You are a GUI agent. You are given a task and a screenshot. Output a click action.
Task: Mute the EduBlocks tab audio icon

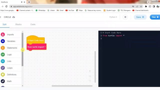point(22,2)
